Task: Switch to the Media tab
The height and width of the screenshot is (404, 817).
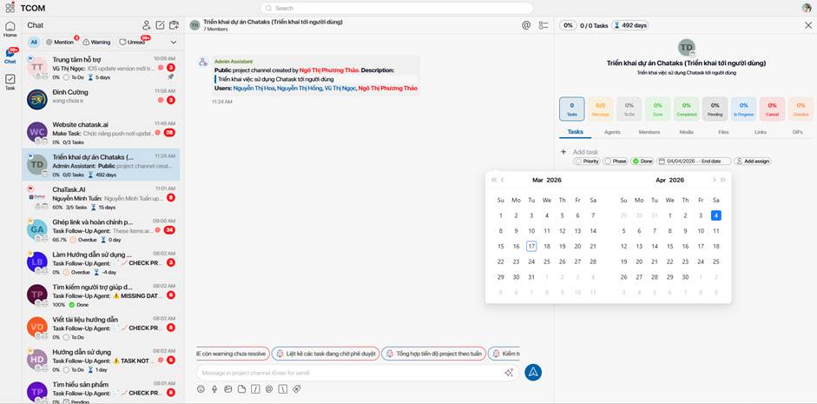Action: click(686, 132)
